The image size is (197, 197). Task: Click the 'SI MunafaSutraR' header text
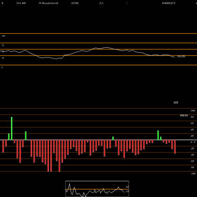(48, 3)
